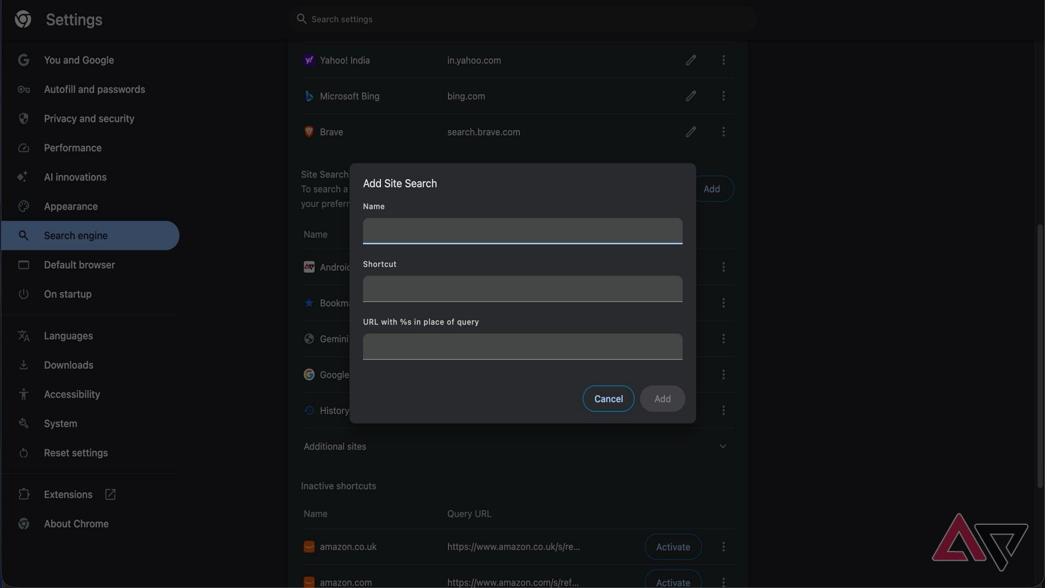Open three-dot menu for Bookmarks row
1045x588 pixels.
tap(723, 303)
